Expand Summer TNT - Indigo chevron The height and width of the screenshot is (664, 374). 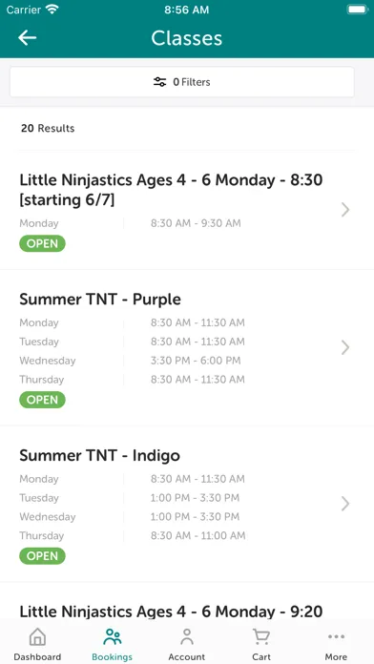click(345, 504)
